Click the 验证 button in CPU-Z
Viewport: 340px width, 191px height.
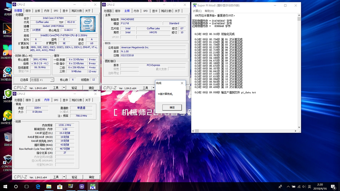74,87
